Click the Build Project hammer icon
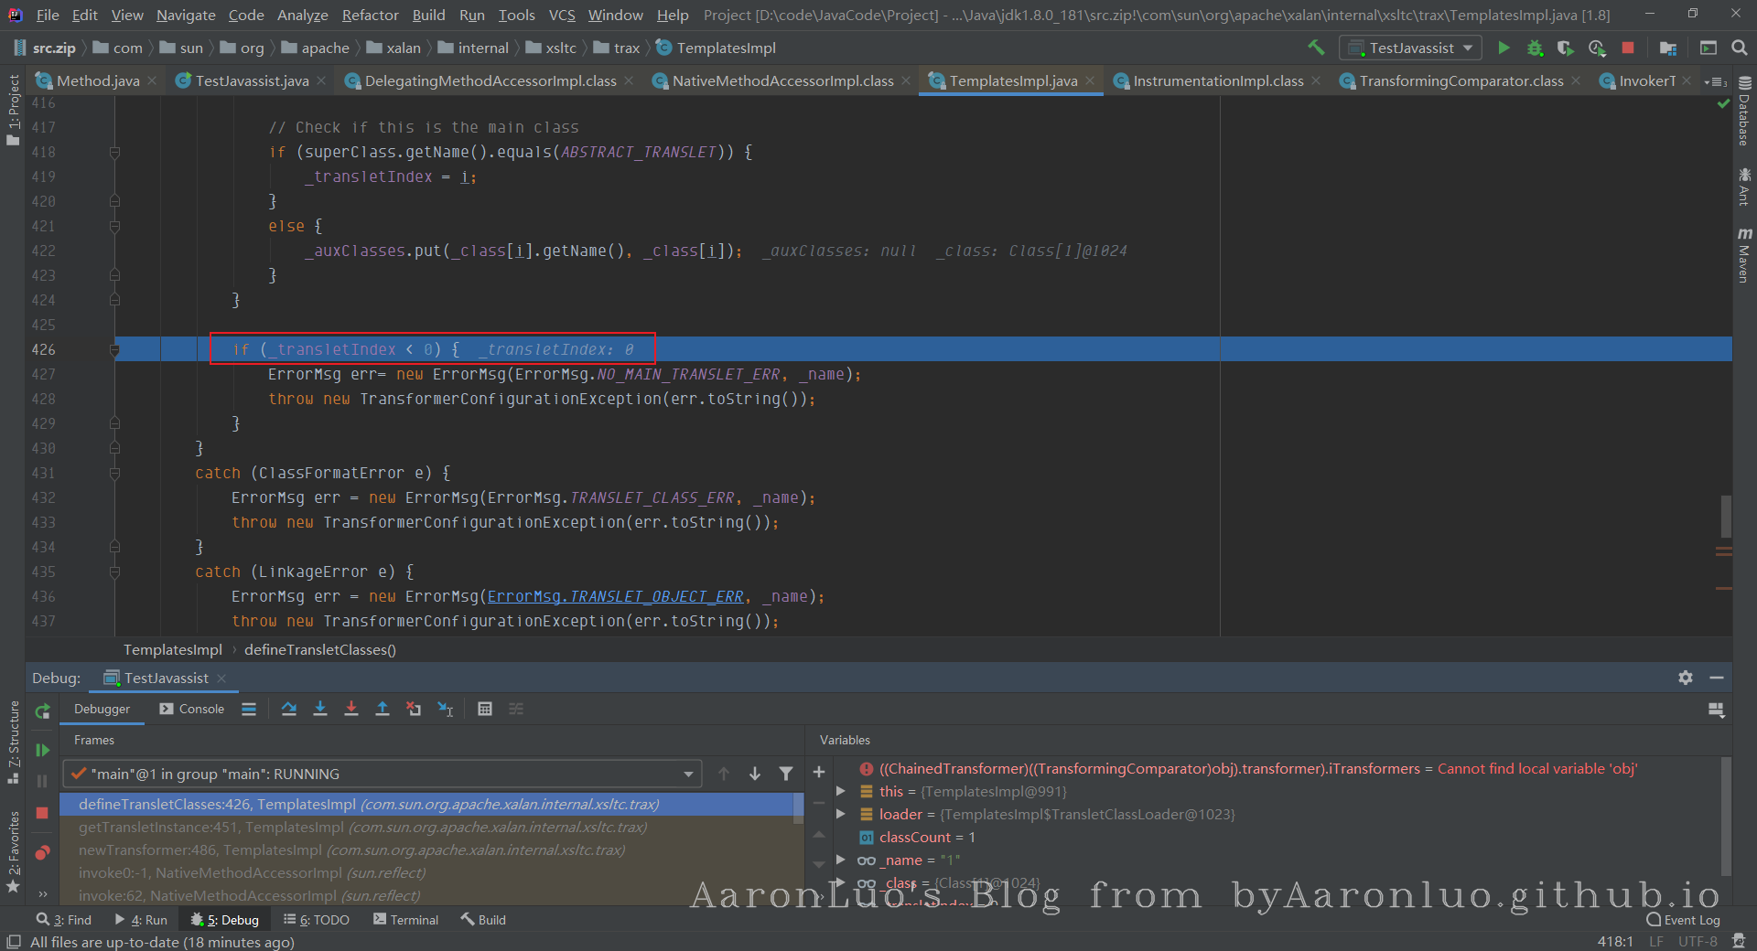1757x951 pixels. tap(1316, 48)
